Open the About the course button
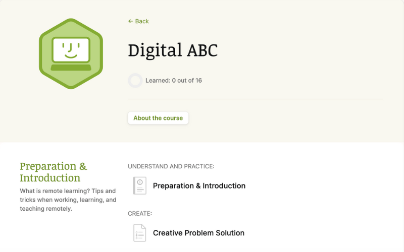The width and height of the screenshot is (404, 252). pos(158,118)
